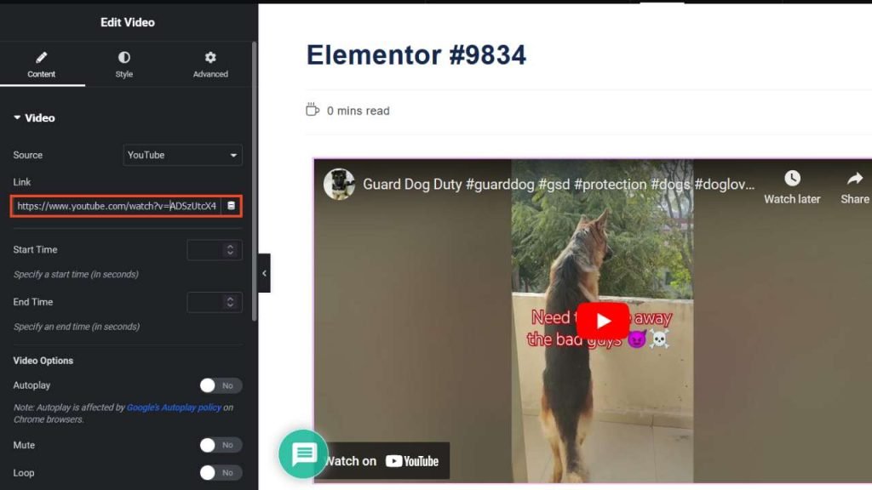Click the Watch later clock icon
The image size is (872, 490).
(x=792, y=179)
